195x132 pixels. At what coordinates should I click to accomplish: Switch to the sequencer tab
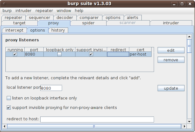coord(39,18)
